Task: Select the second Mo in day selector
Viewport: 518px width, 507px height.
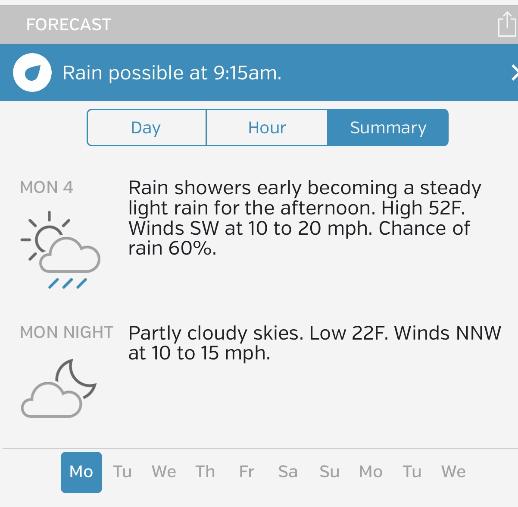Action: click(371, 472)
